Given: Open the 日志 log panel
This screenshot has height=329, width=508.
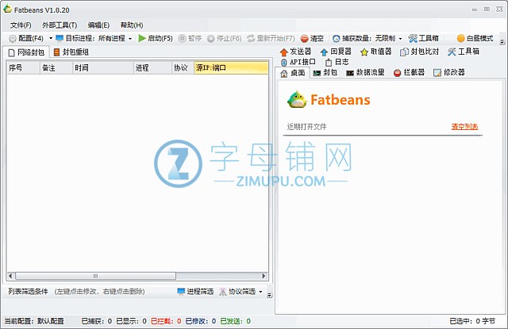Looking at the screenshot, I should 337,62.
